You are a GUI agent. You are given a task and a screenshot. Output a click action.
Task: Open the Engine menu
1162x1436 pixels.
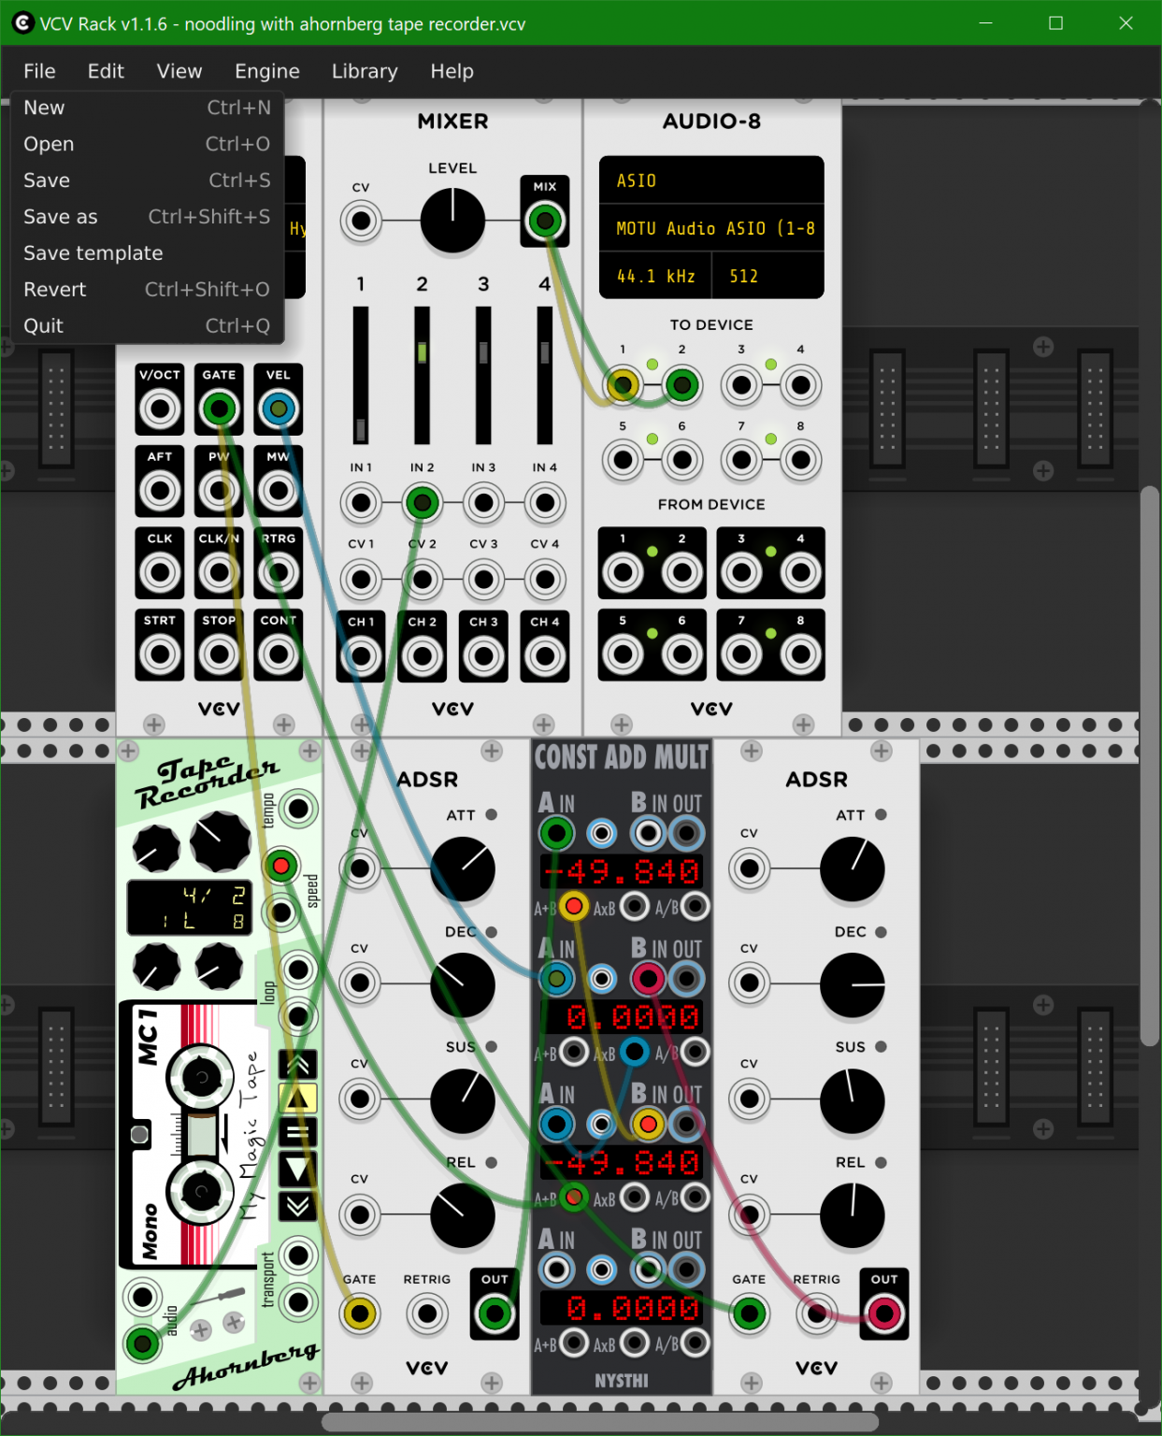pos(267,71)
